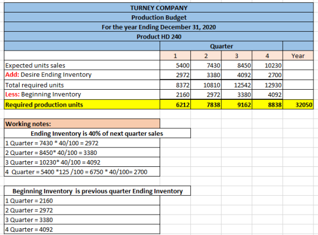Image resolution: width=318 pixels, height=235 pixels.
Task: Click Beginning Inventory row cell for quarter 2
Action: [x=206, y=94]
